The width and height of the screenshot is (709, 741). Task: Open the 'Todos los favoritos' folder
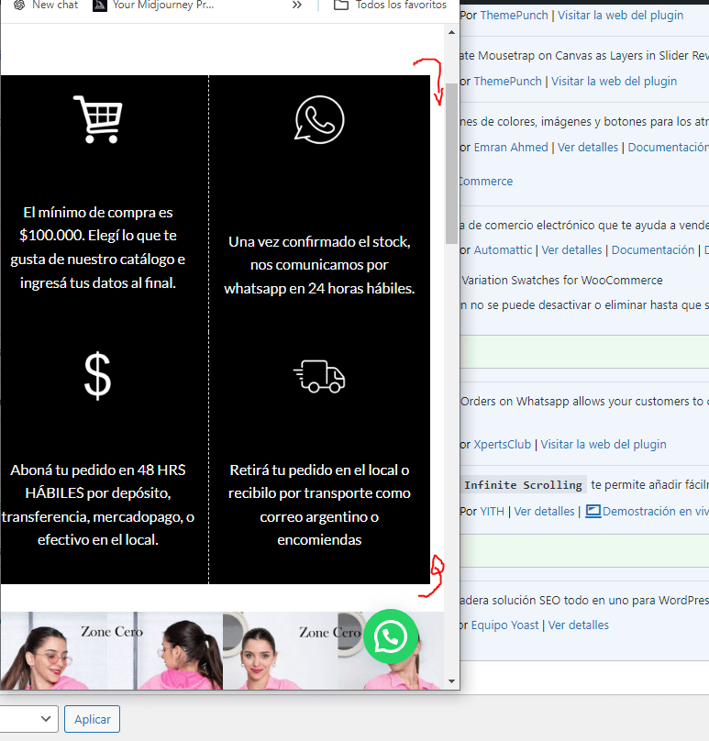(x=390, y=6)
